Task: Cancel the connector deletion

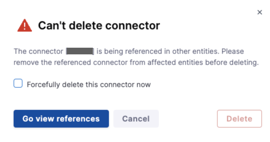Action: (136, 119)
